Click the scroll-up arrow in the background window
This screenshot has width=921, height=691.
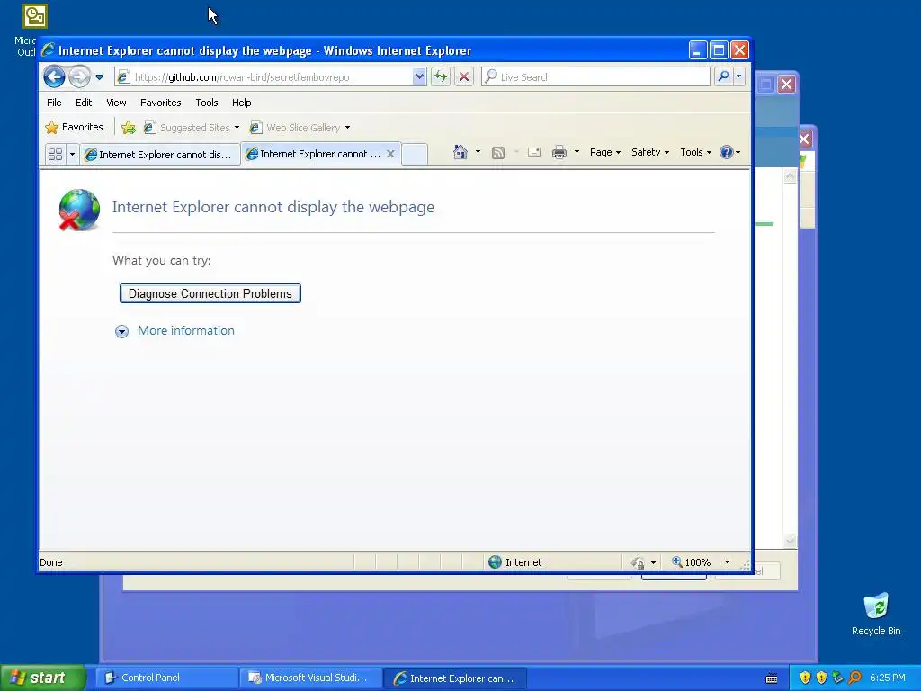click(x=790, y=176)
